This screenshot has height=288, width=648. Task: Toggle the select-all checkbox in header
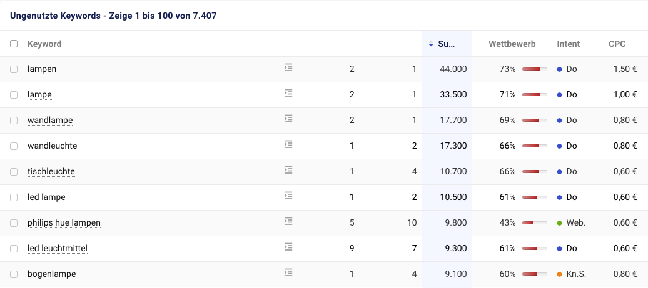(x=14, y=44)
